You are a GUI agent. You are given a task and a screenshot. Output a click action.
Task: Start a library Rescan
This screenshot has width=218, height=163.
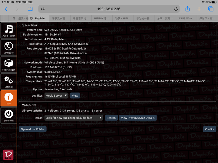111,118
